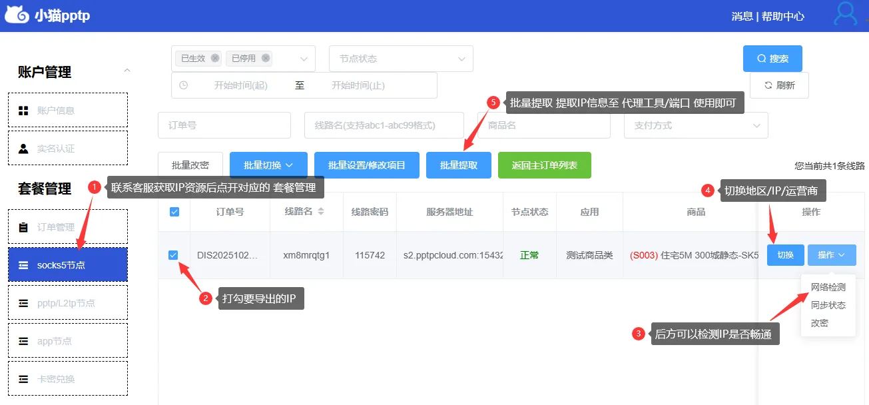Choose 同步状态 in the 操作 menu

tap(828, 305)
